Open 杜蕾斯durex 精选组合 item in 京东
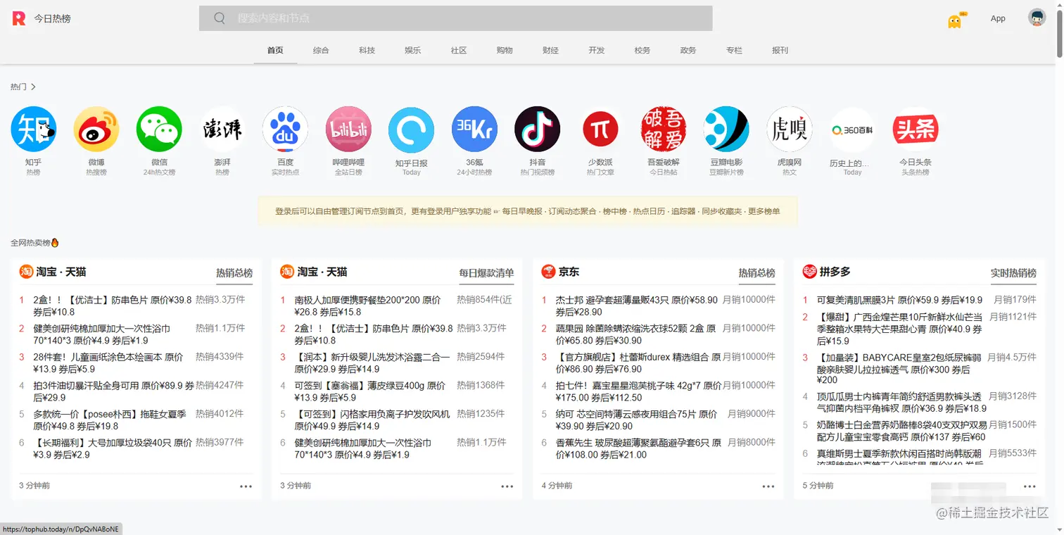 point(638,363)
